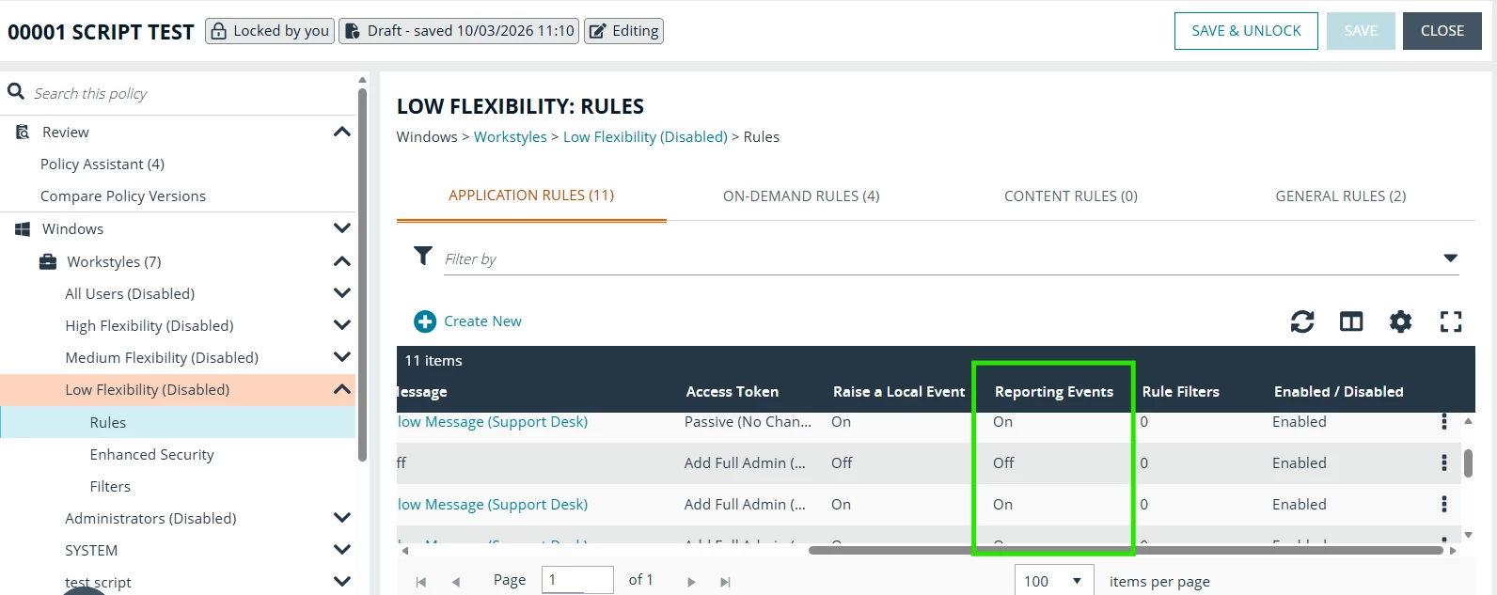Click the grid horizontal scrollbar
The image size is (1497, 595).
pyautogui.click(x=1126, y=550)
